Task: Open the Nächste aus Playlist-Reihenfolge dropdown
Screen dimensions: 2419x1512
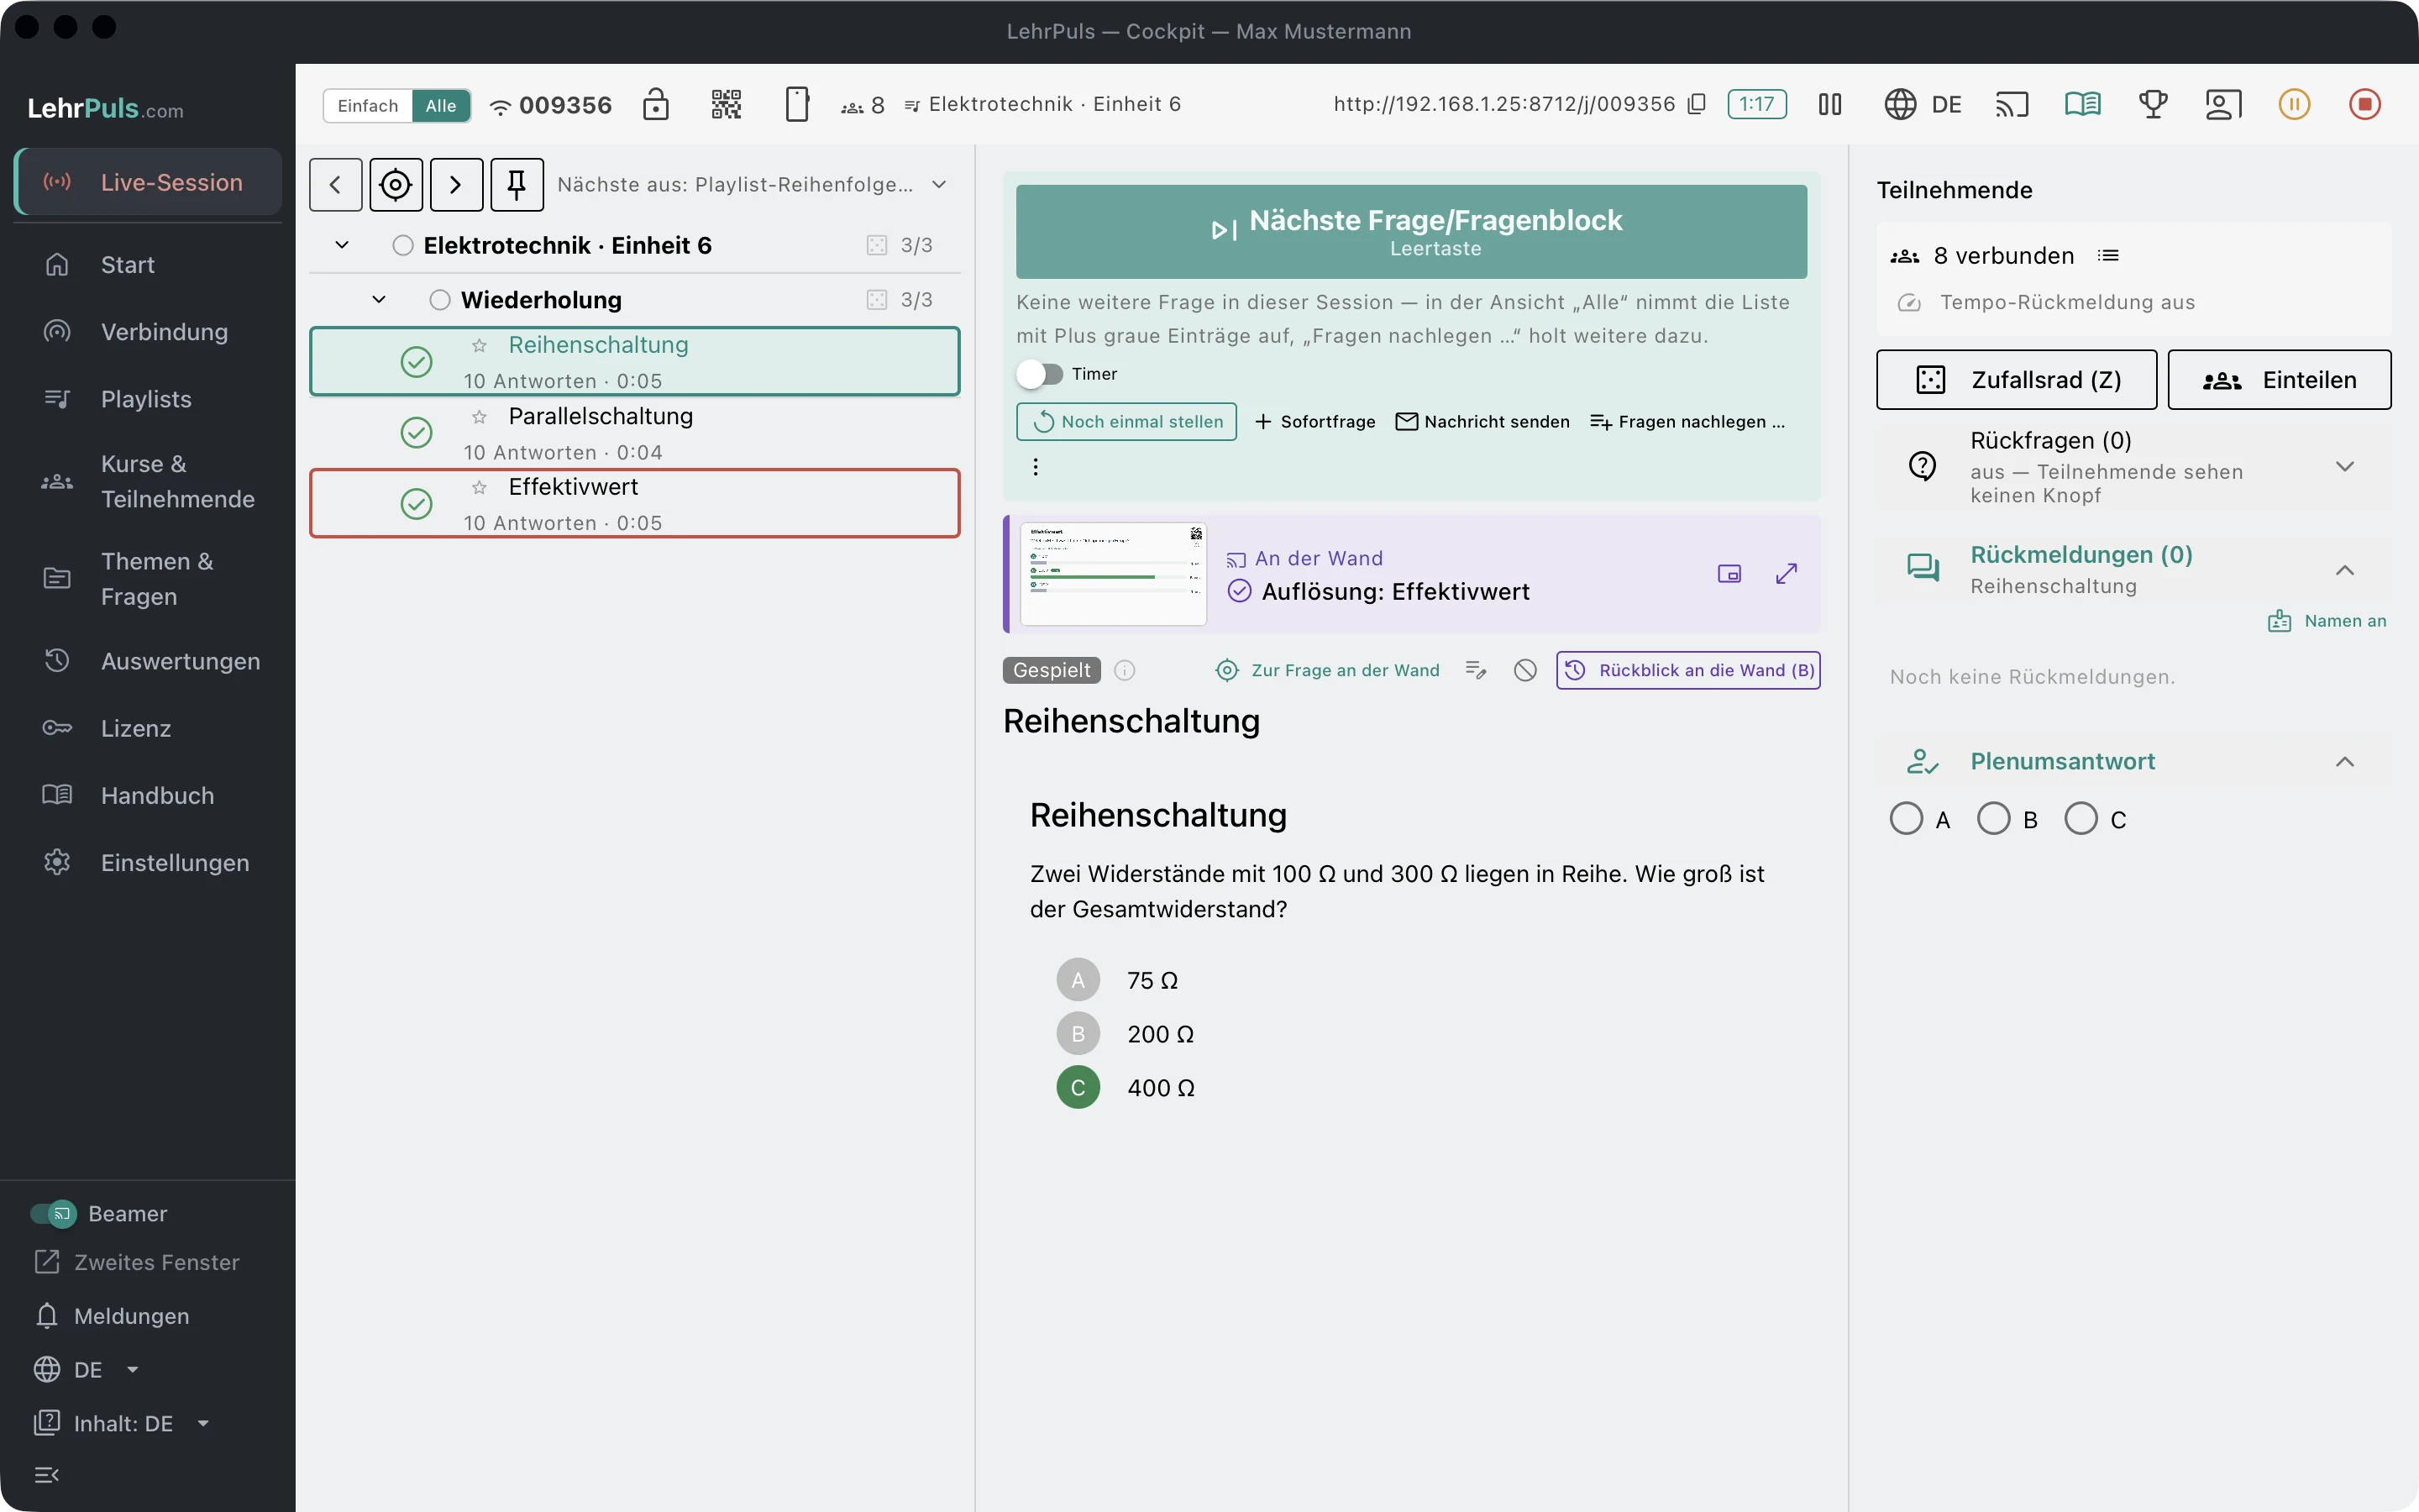Action: point(753,185)
